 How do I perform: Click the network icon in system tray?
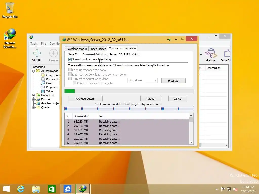229,189
